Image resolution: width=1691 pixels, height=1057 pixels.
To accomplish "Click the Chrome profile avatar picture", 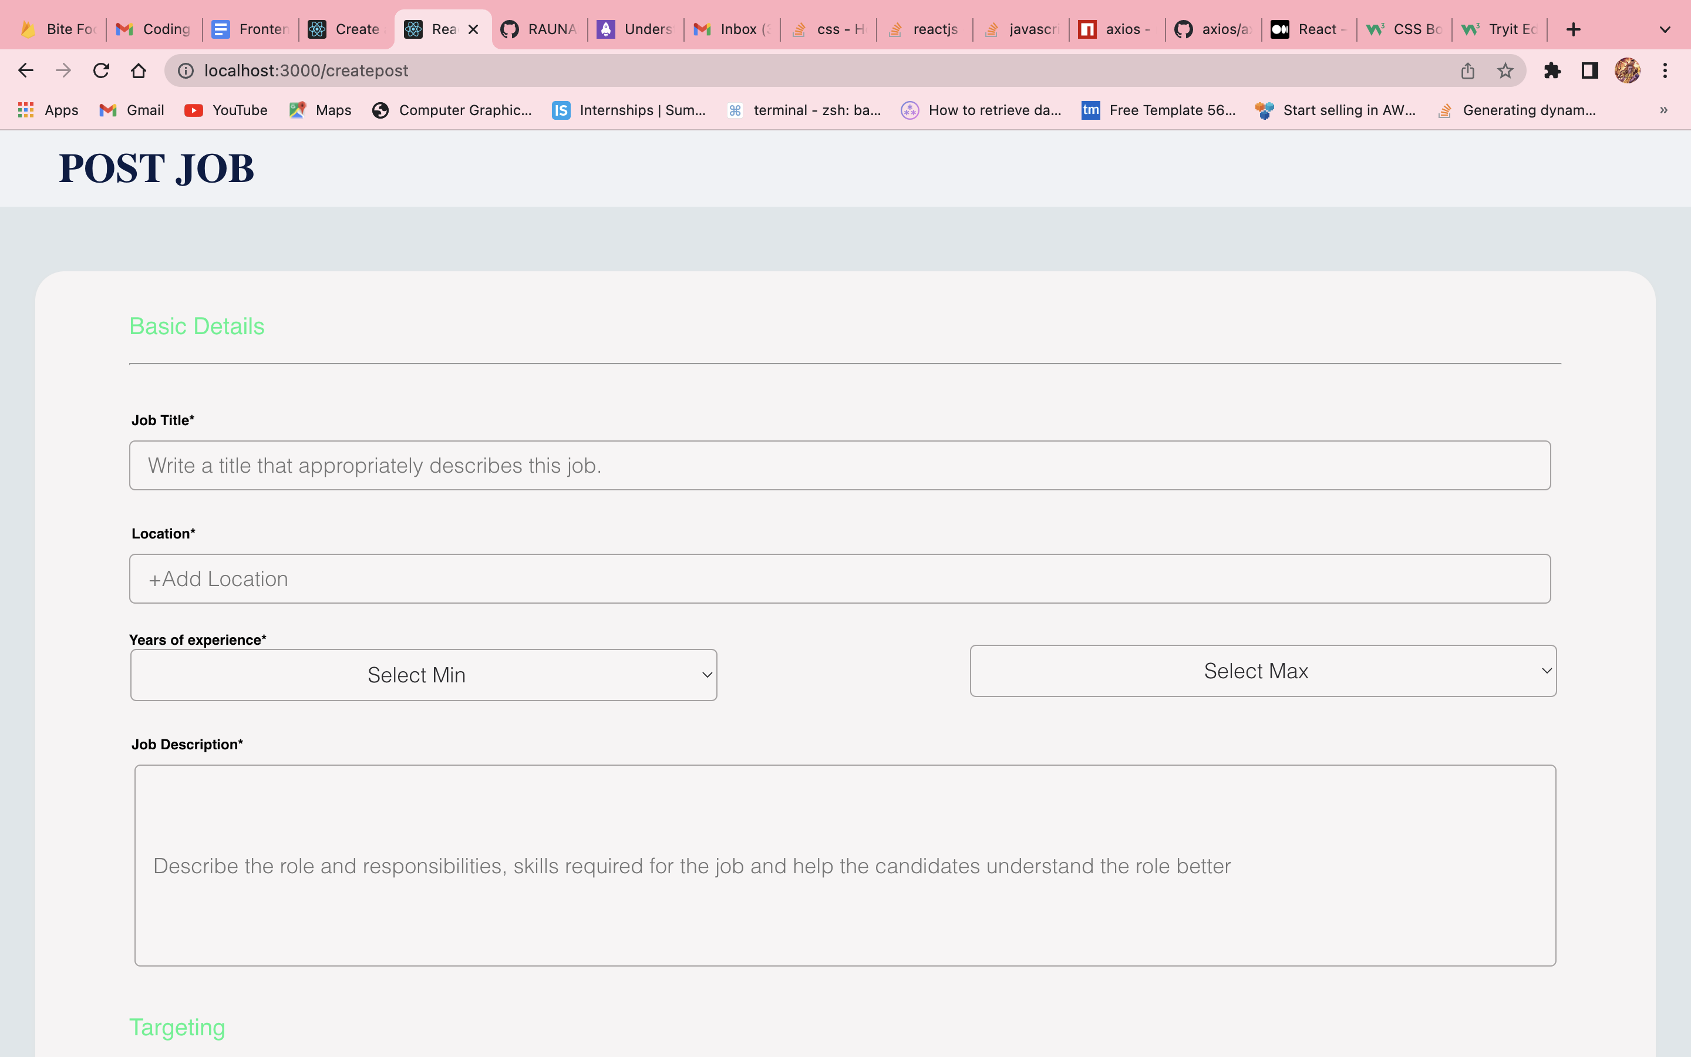I will click(1628, 70).
